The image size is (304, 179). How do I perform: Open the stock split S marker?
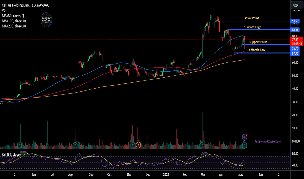tap(138, 145)
